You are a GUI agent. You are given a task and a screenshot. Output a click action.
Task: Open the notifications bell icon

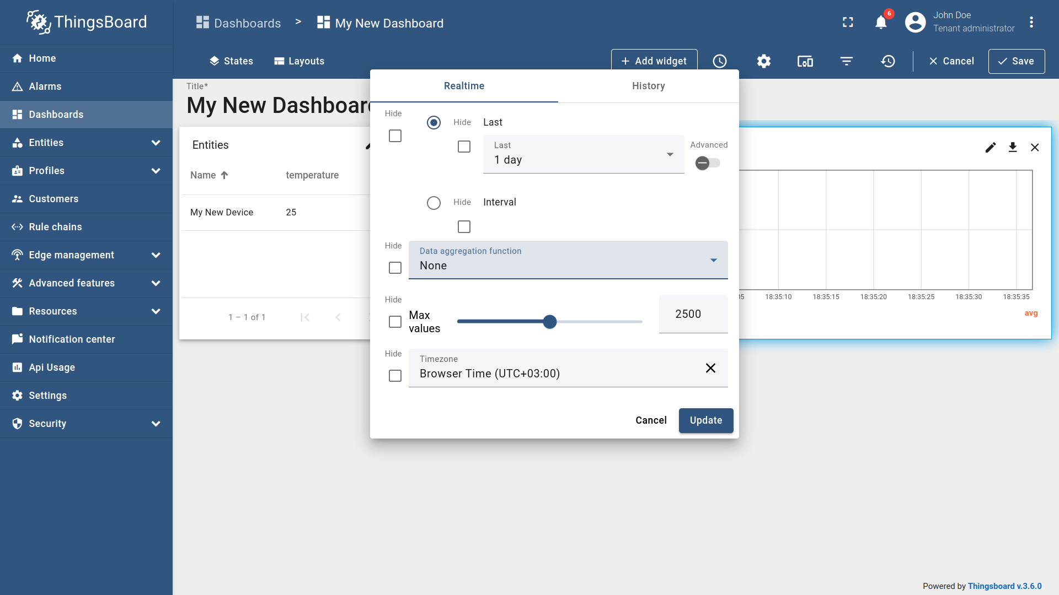[880, 22]
